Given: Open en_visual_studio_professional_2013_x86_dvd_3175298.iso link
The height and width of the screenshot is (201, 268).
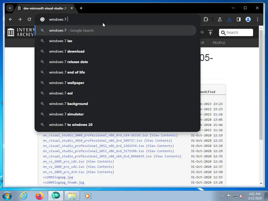Looking at the screenshot, I should [x=93, y=151].
